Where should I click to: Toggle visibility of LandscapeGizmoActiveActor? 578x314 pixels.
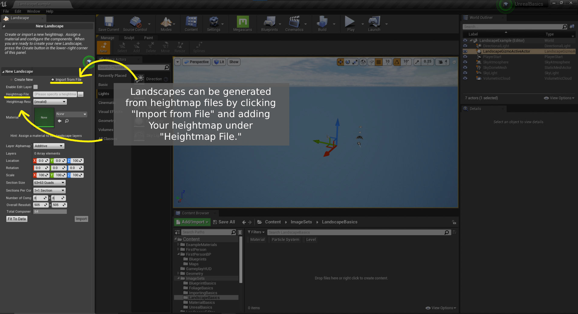(x=465, y=51)
